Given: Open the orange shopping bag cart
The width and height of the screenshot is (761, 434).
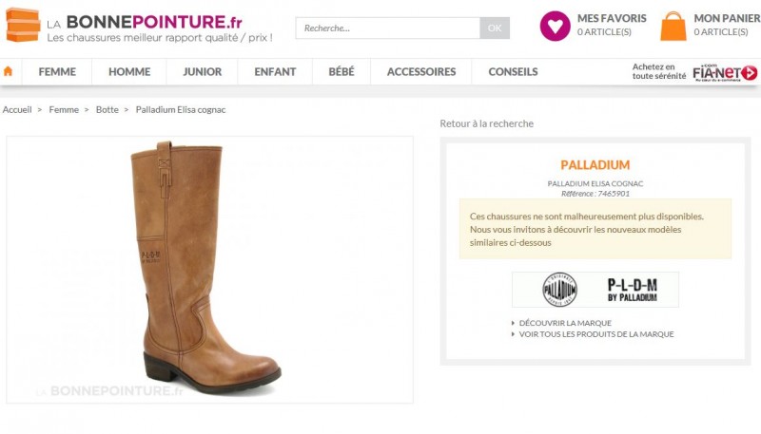Looking at the screenshot, I should coord(673,27).
